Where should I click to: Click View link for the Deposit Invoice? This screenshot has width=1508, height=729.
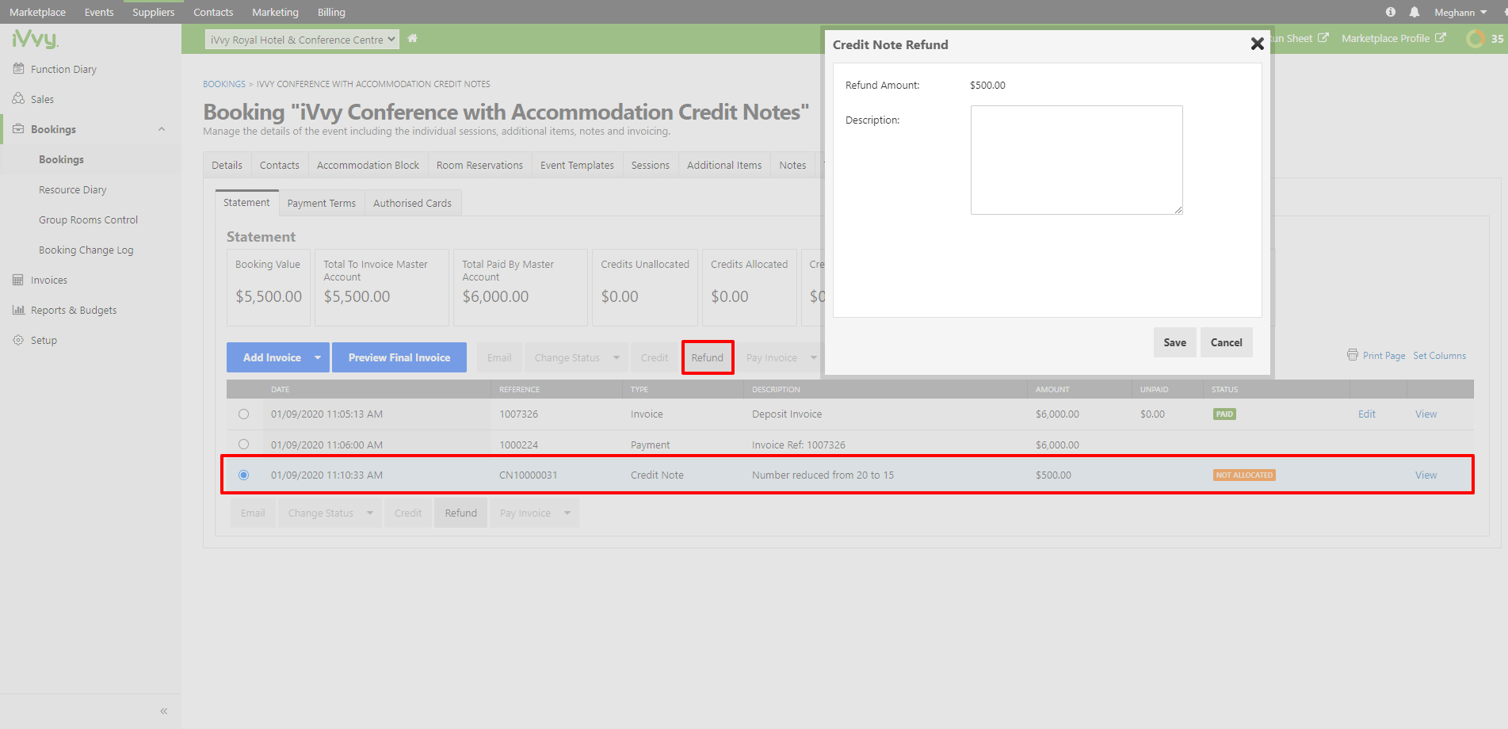1426,414
